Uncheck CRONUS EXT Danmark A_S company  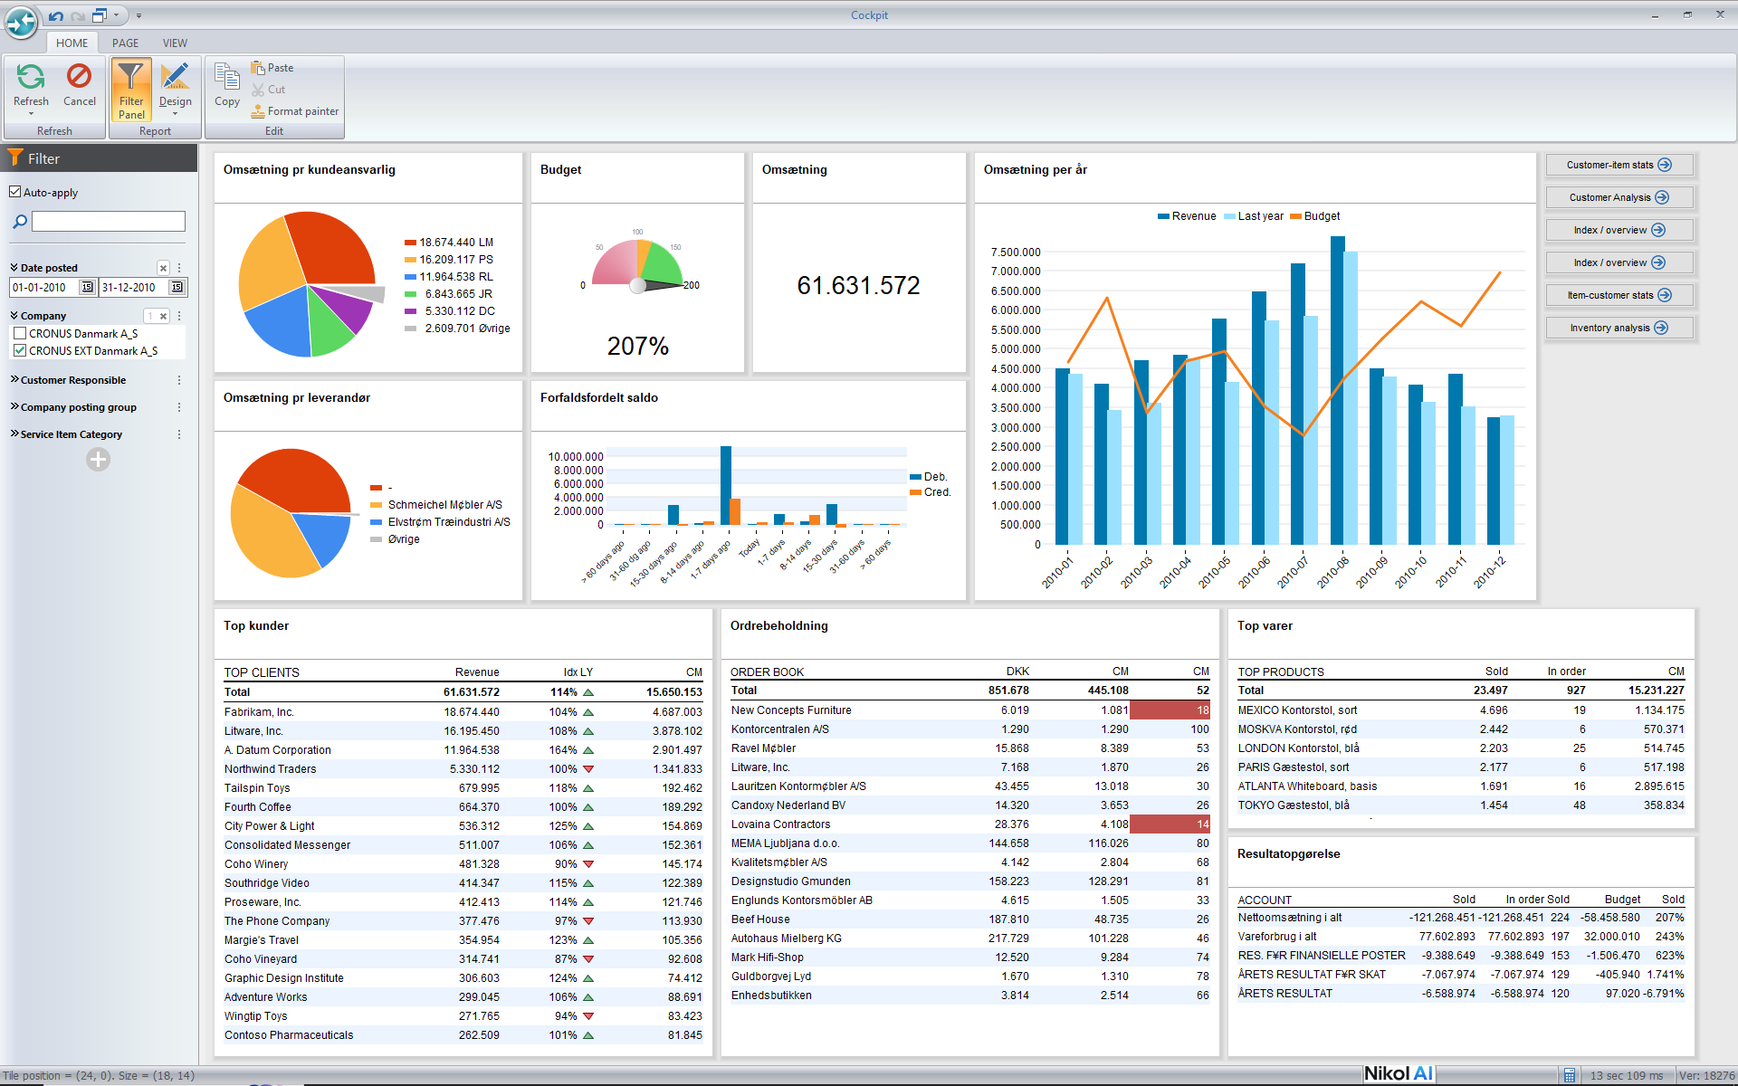point(20,350)
